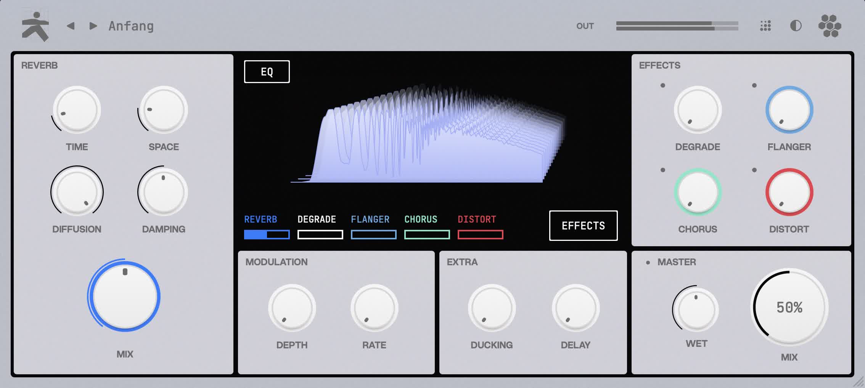This screenshot has height=388, width=865.
Task: Open the dot grid menu icon
Action: click(765, 26)
